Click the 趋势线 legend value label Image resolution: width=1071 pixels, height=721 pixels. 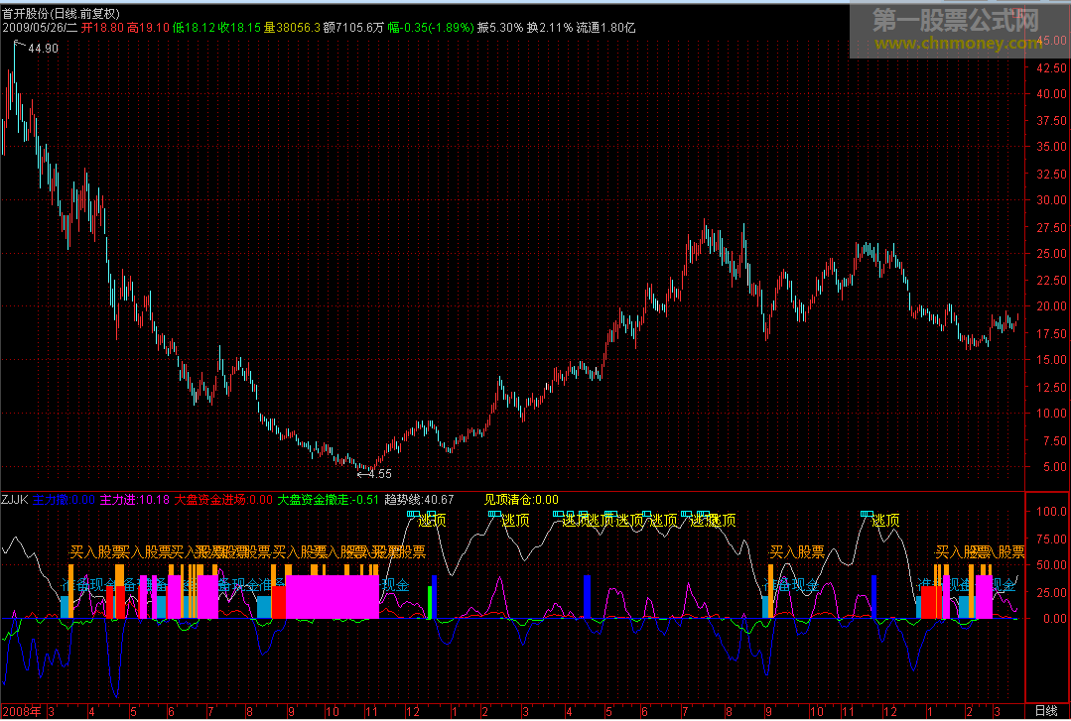click(419, 500)
